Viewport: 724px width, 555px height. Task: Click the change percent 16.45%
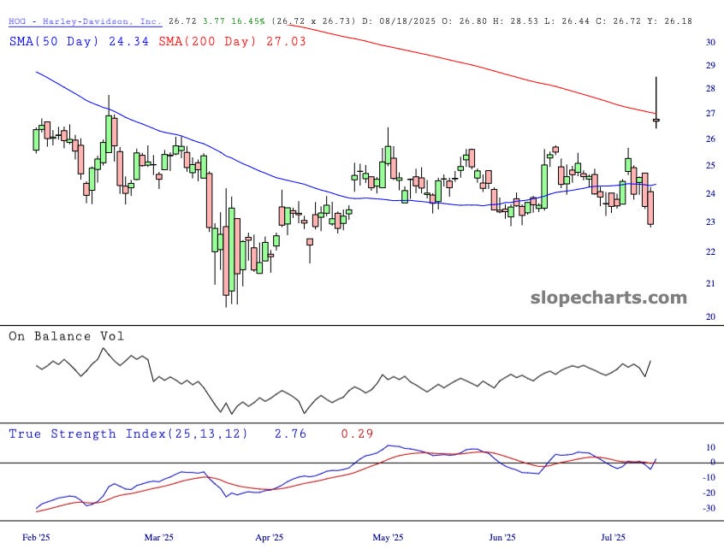click(248, 21)
